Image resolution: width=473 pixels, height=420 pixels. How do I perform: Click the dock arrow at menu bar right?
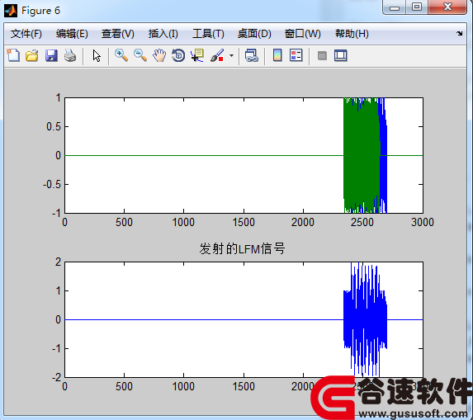tap(459, 34)
